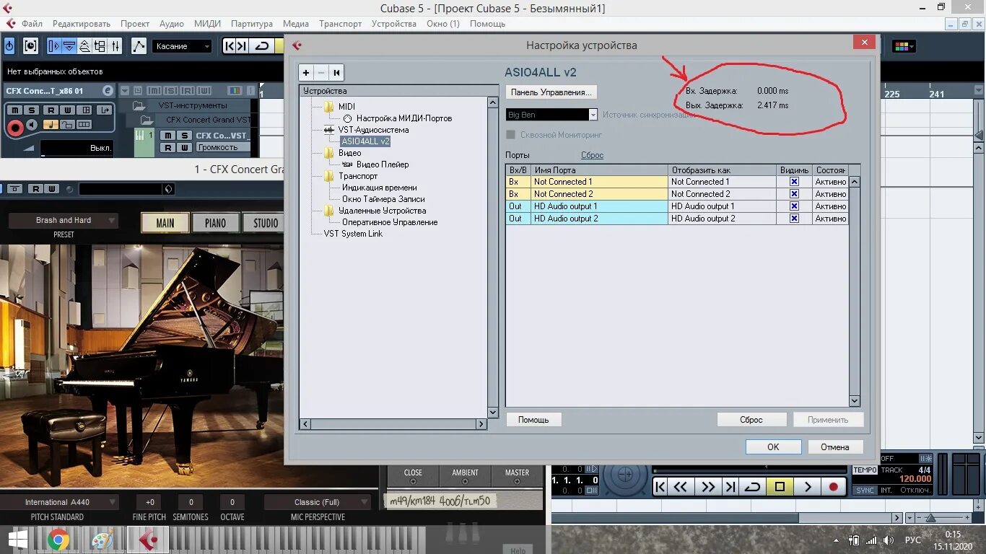The width and height of the screenshot is (986, 554).
Task: Open channel settings with the 'e' icon on CFX track
Action: tap(108, 90)
